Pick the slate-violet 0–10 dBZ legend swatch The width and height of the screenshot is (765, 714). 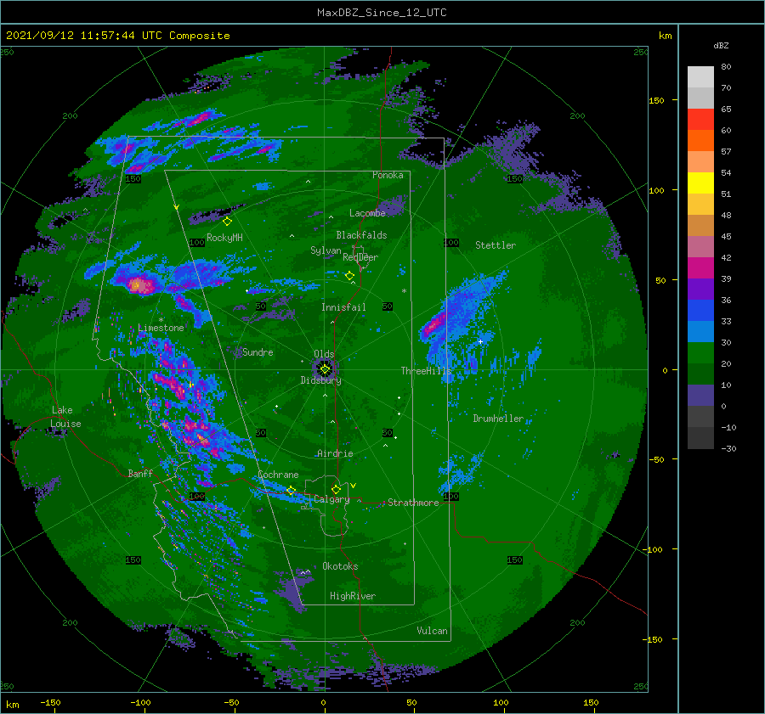(700, 396)
